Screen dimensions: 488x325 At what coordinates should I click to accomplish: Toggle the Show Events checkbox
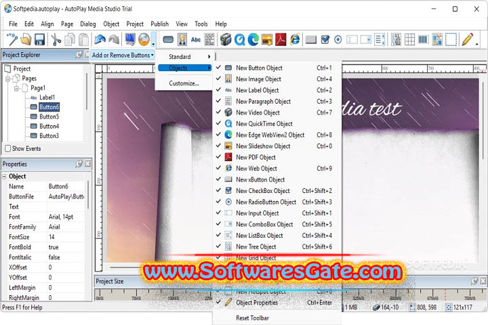(7, 148)
